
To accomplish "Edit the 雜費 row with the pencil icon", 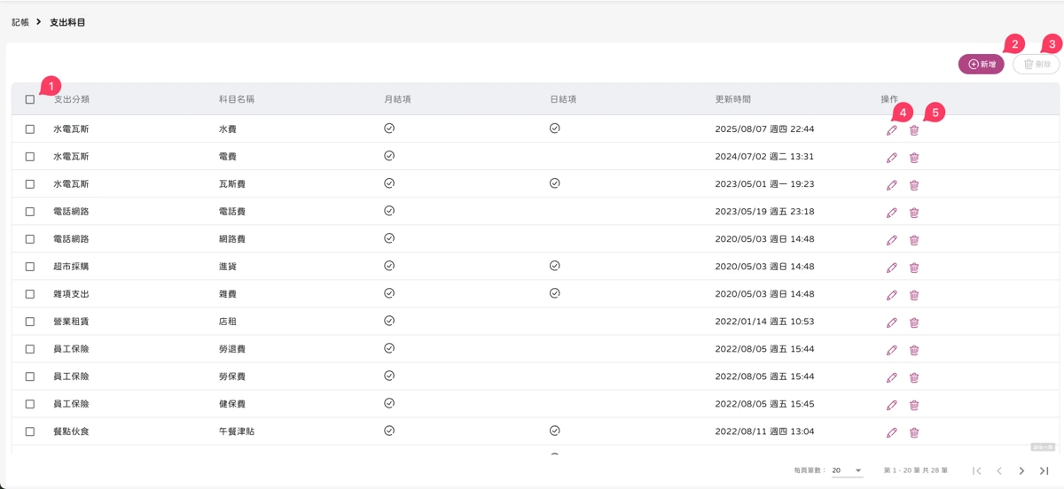I will click(x=892, y=295).
